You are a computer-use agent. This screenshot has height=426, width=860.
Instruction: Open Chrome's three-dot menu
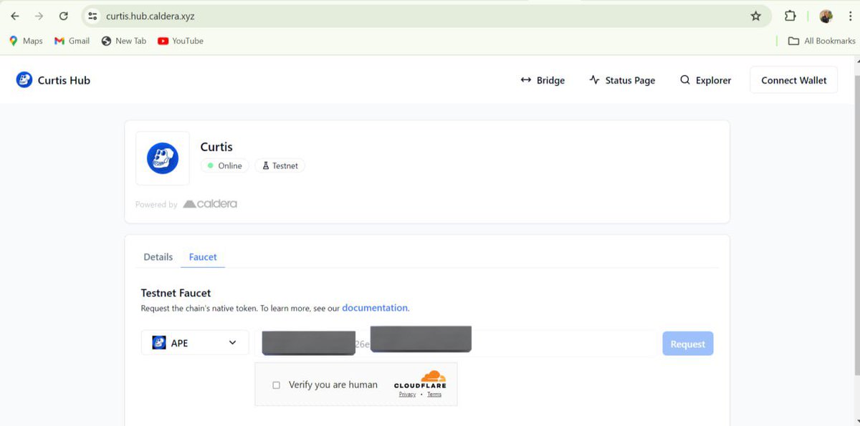(850, 16)
